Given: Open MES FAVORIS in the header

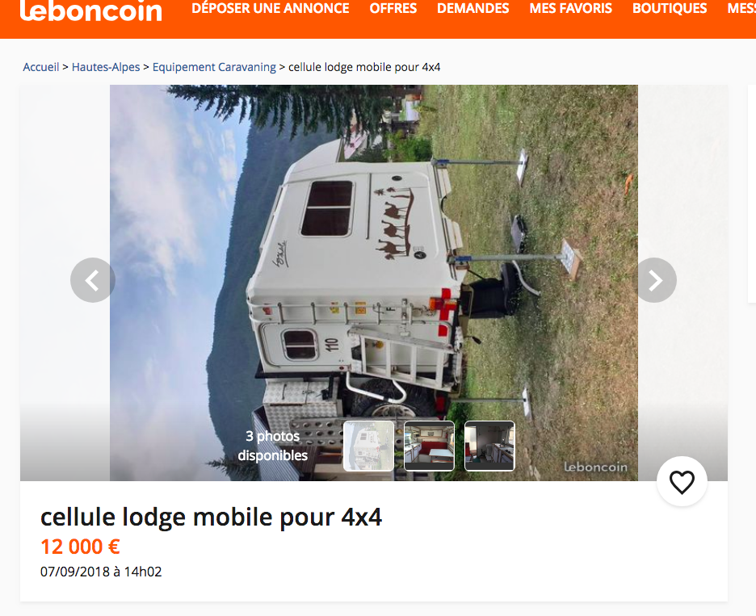Looking at the screenshot, I should tap(571, 9).
